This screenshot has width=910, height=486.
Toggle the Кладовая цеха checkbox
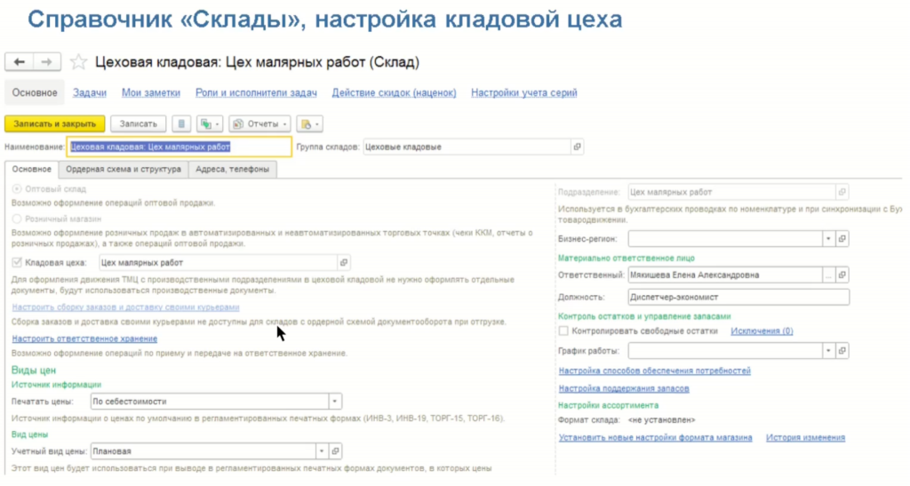pos(17,263)
